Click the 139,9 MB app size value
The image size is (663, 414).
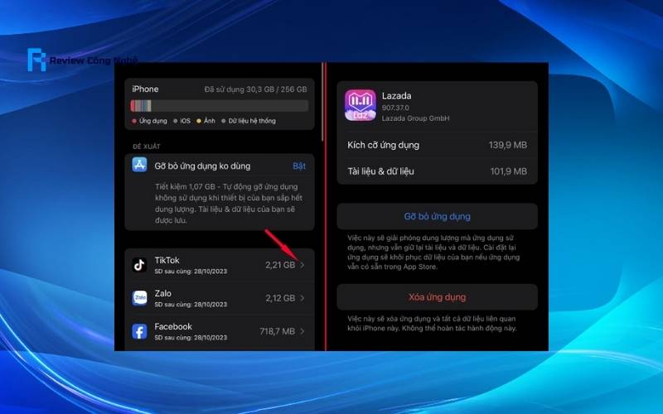coord(508,146)
